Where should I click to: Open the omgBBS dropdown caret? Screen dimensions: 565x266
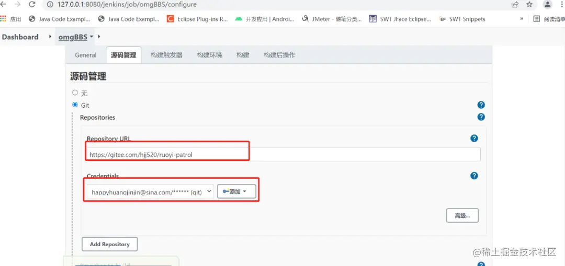pyautogui.click(x=92, y=37)
